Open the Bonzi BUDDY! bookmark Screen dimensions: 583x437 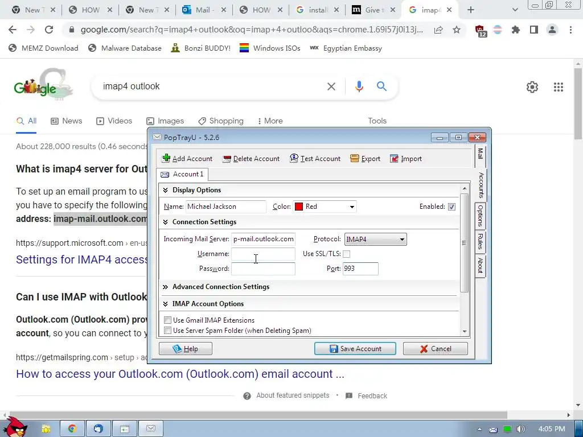[x=201, y=48]
